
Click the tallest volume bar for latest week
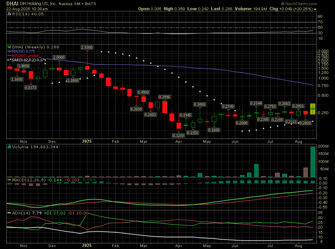313,162
